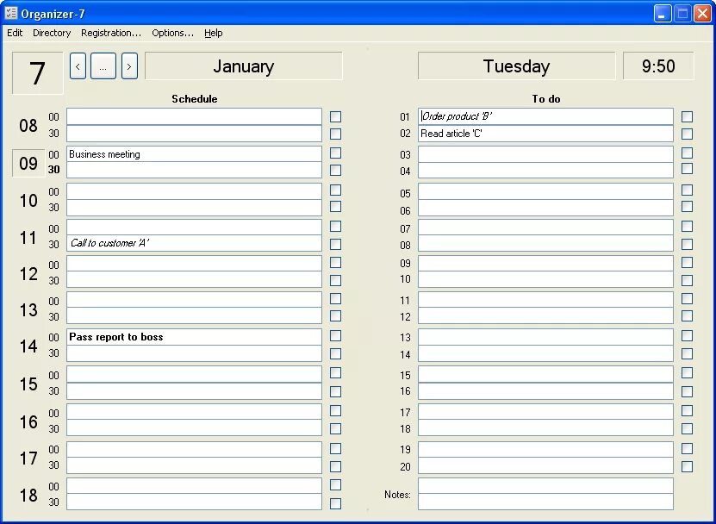Tick the to-do 10 checkbox
Image resolution: width=716 pixels, height=524 pixels.
(687, 280)
